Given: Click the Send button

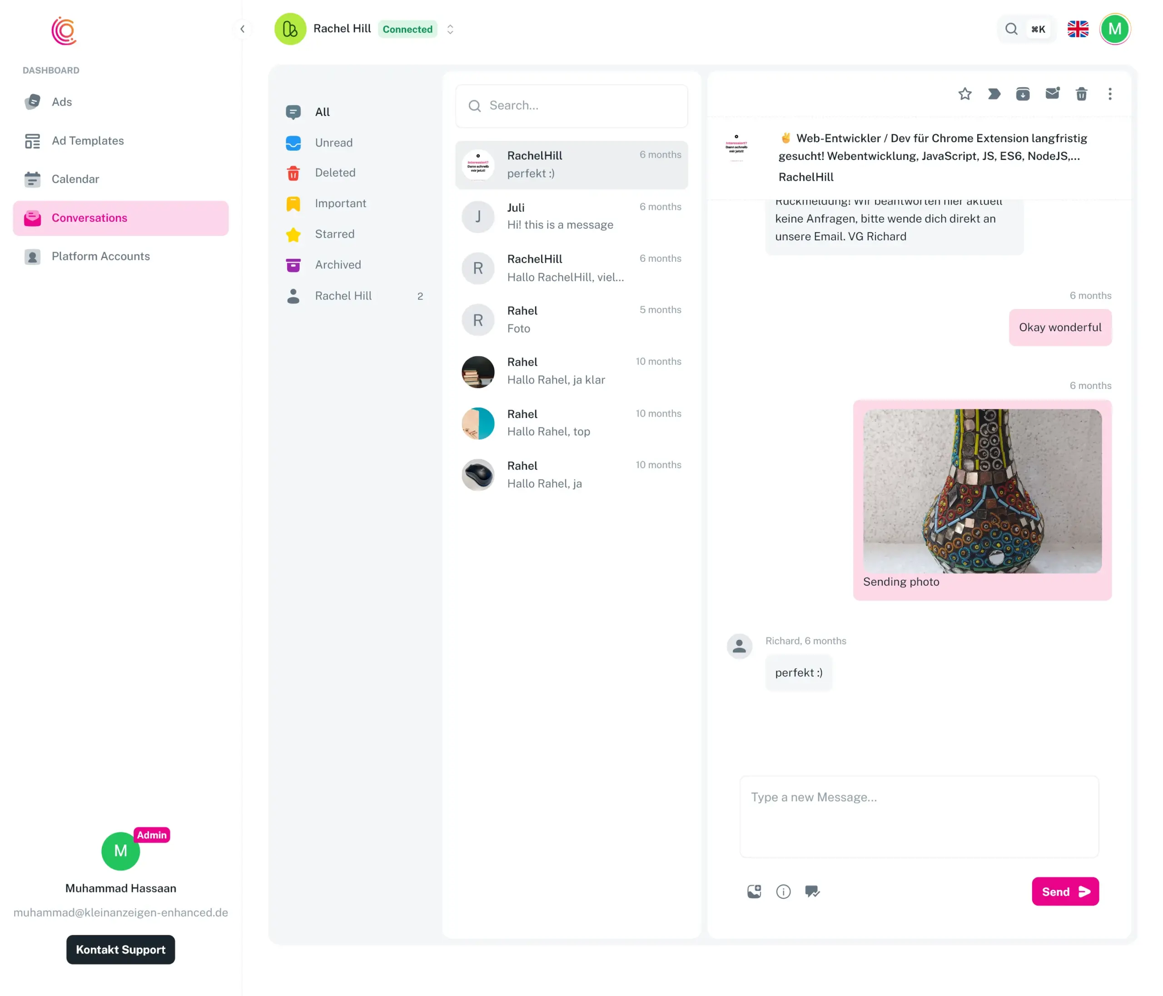Looking at the screenshot, I should 1065,891.
